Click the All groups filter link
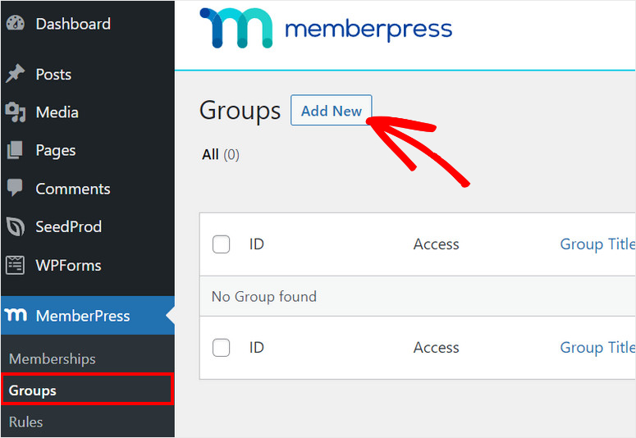The height and width of the screenshot is (438, 636). coord(210,154)
